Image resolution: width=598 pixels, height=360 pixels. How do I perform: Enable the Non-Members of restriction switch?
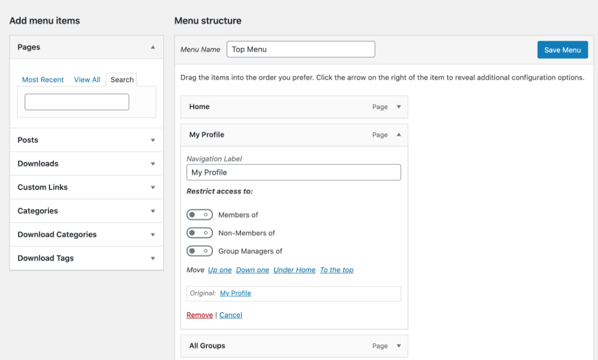tap(199, 233)
